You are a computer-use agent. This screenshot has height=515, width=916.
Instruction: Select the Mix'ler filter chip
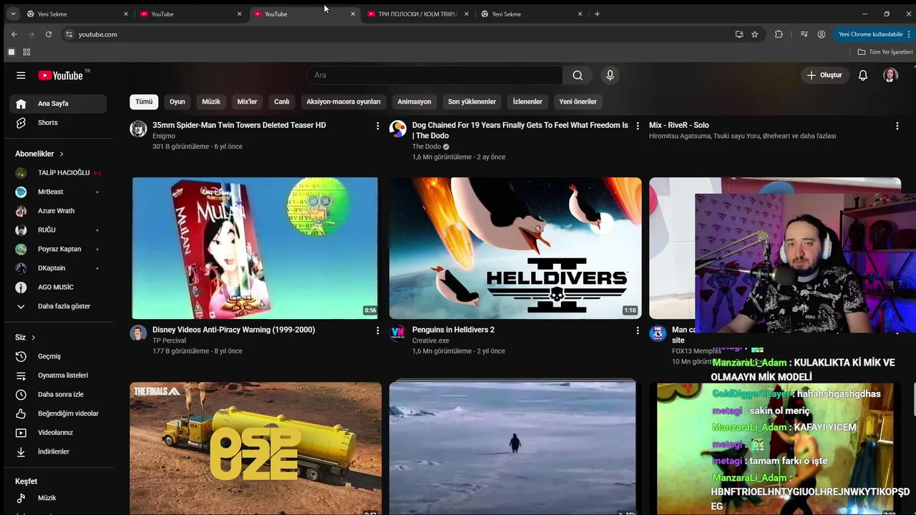[247, 102]
